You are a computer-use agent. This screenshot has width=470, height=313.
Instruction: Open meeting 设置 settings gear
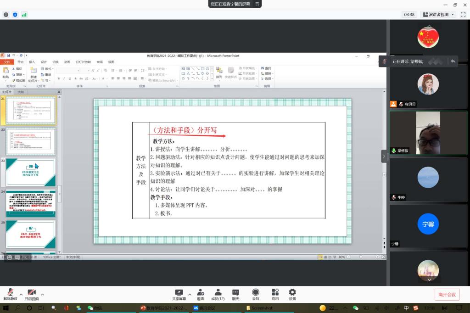(292, 294)
